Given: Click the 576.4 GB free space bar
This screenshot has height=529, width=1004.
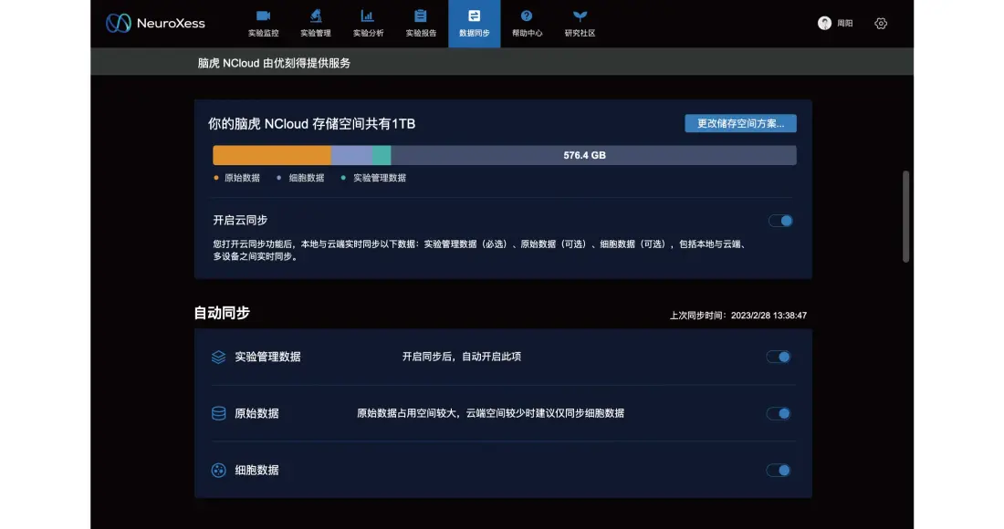Looking at the screenshot, I should pos(593,155).
